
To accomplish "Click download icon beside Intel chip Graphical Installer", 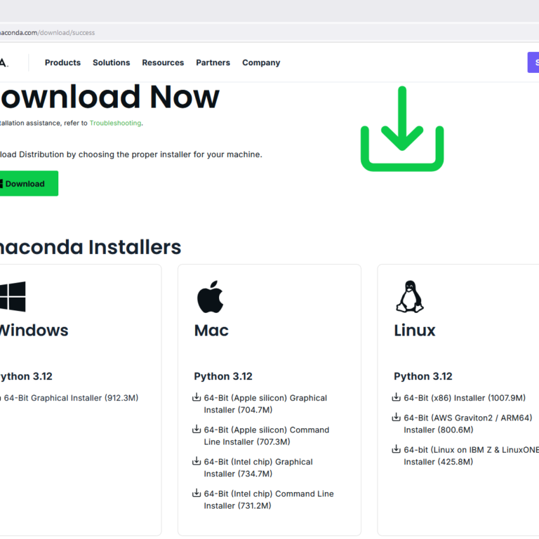I will (x=197, y=462).
